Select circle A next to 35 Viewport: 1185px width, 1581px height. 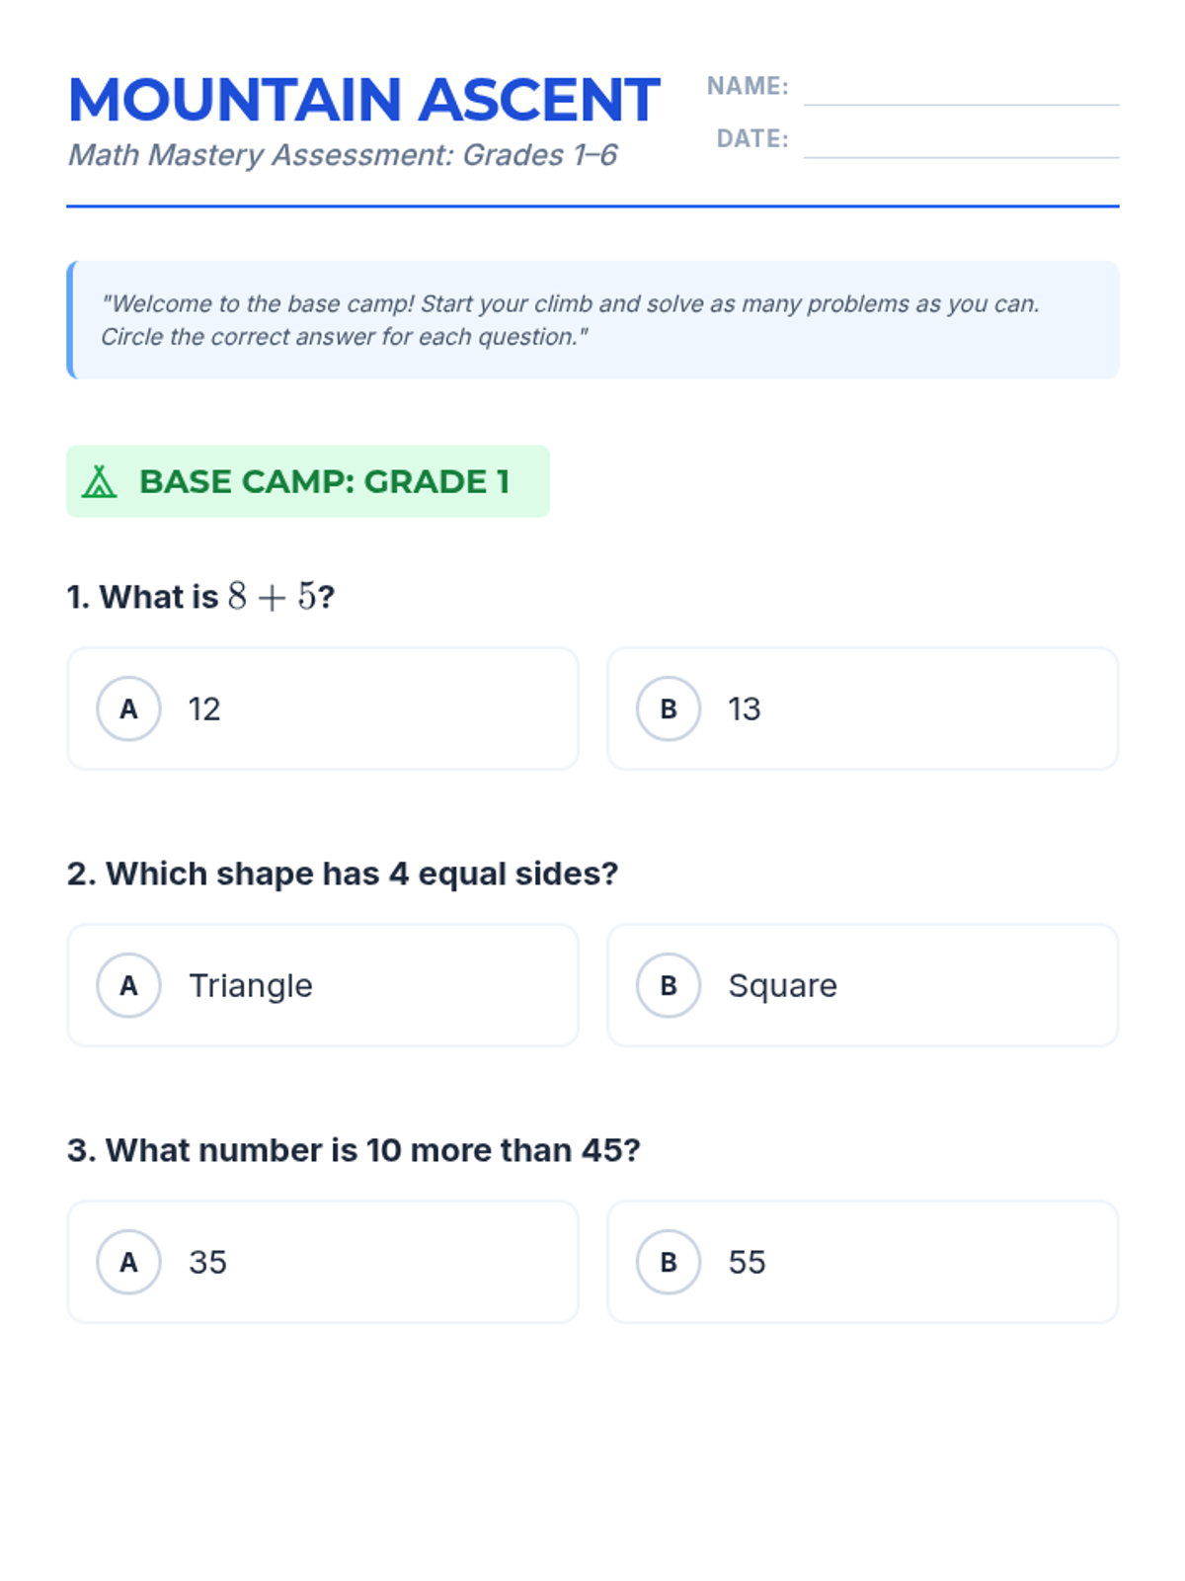pos(128,1262)
